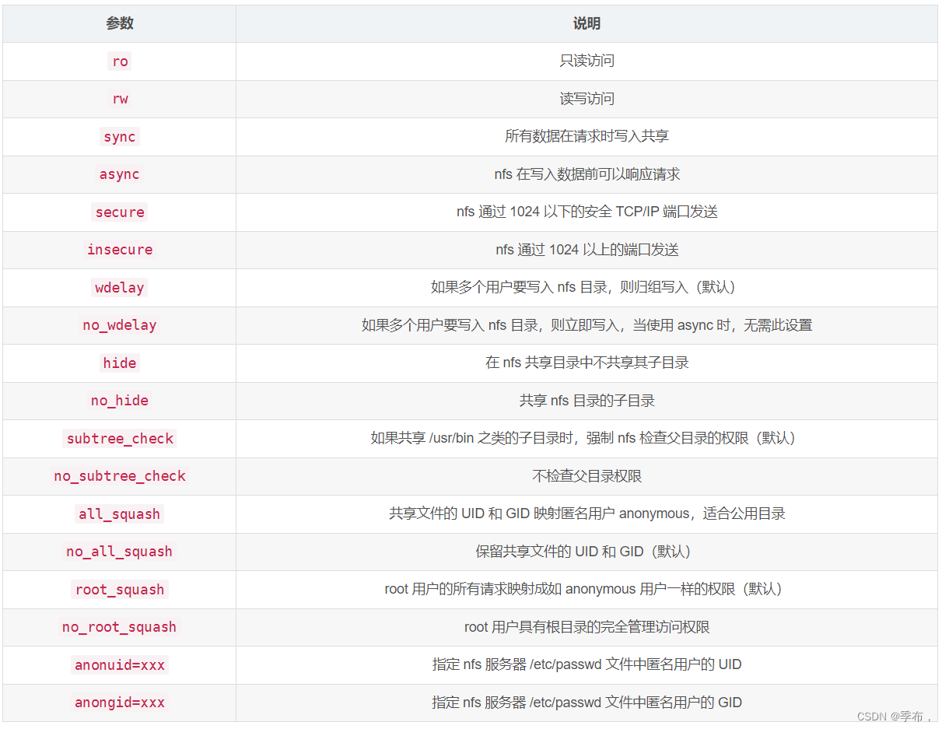942x729 pixels.
Task: Click the nfs 在写入数据前可以响应请求 description
Action: (x=587, y=174)
